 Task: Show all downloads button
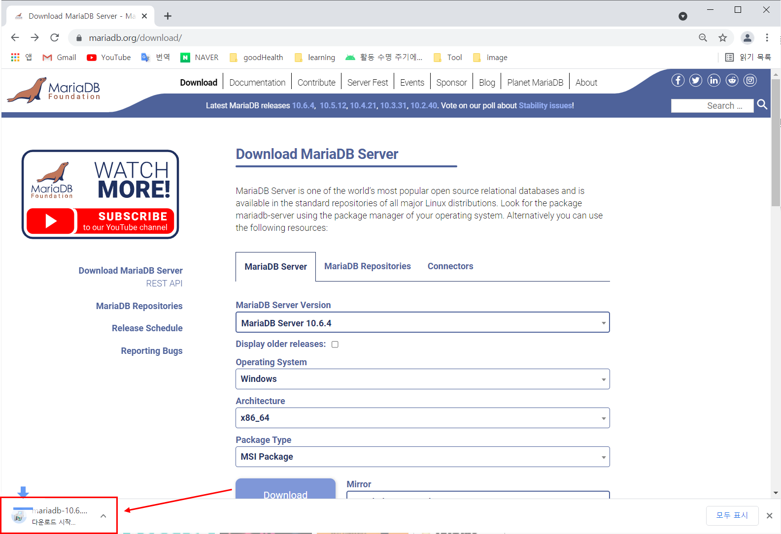pyautogui.click(x=732, y=515)
